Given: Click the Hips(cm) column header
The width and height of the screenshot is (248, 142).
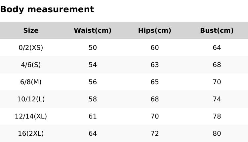Looking at the screenshot, I should pos(154,31).
